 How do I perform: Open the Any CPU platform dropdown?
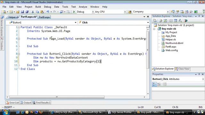click(x=125, y=12)
